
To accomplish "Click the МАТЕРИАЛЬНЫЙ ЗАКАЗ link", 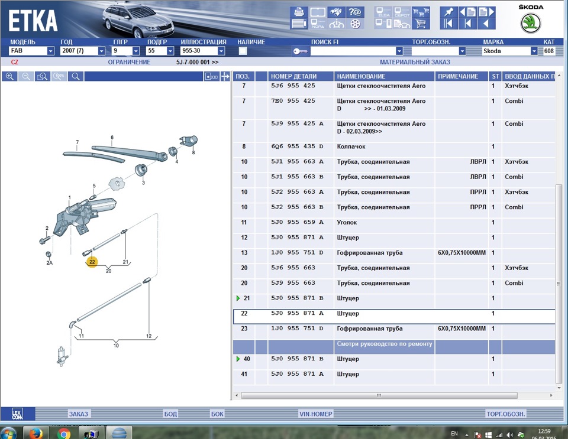I will [415, 62].
